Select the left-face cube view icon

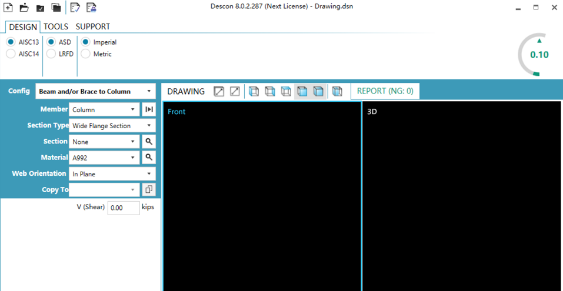(x=254, y=92)
